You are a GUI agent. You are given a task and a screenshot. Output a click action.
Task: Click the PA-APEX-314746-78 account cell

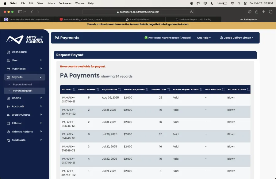point(68,149)
